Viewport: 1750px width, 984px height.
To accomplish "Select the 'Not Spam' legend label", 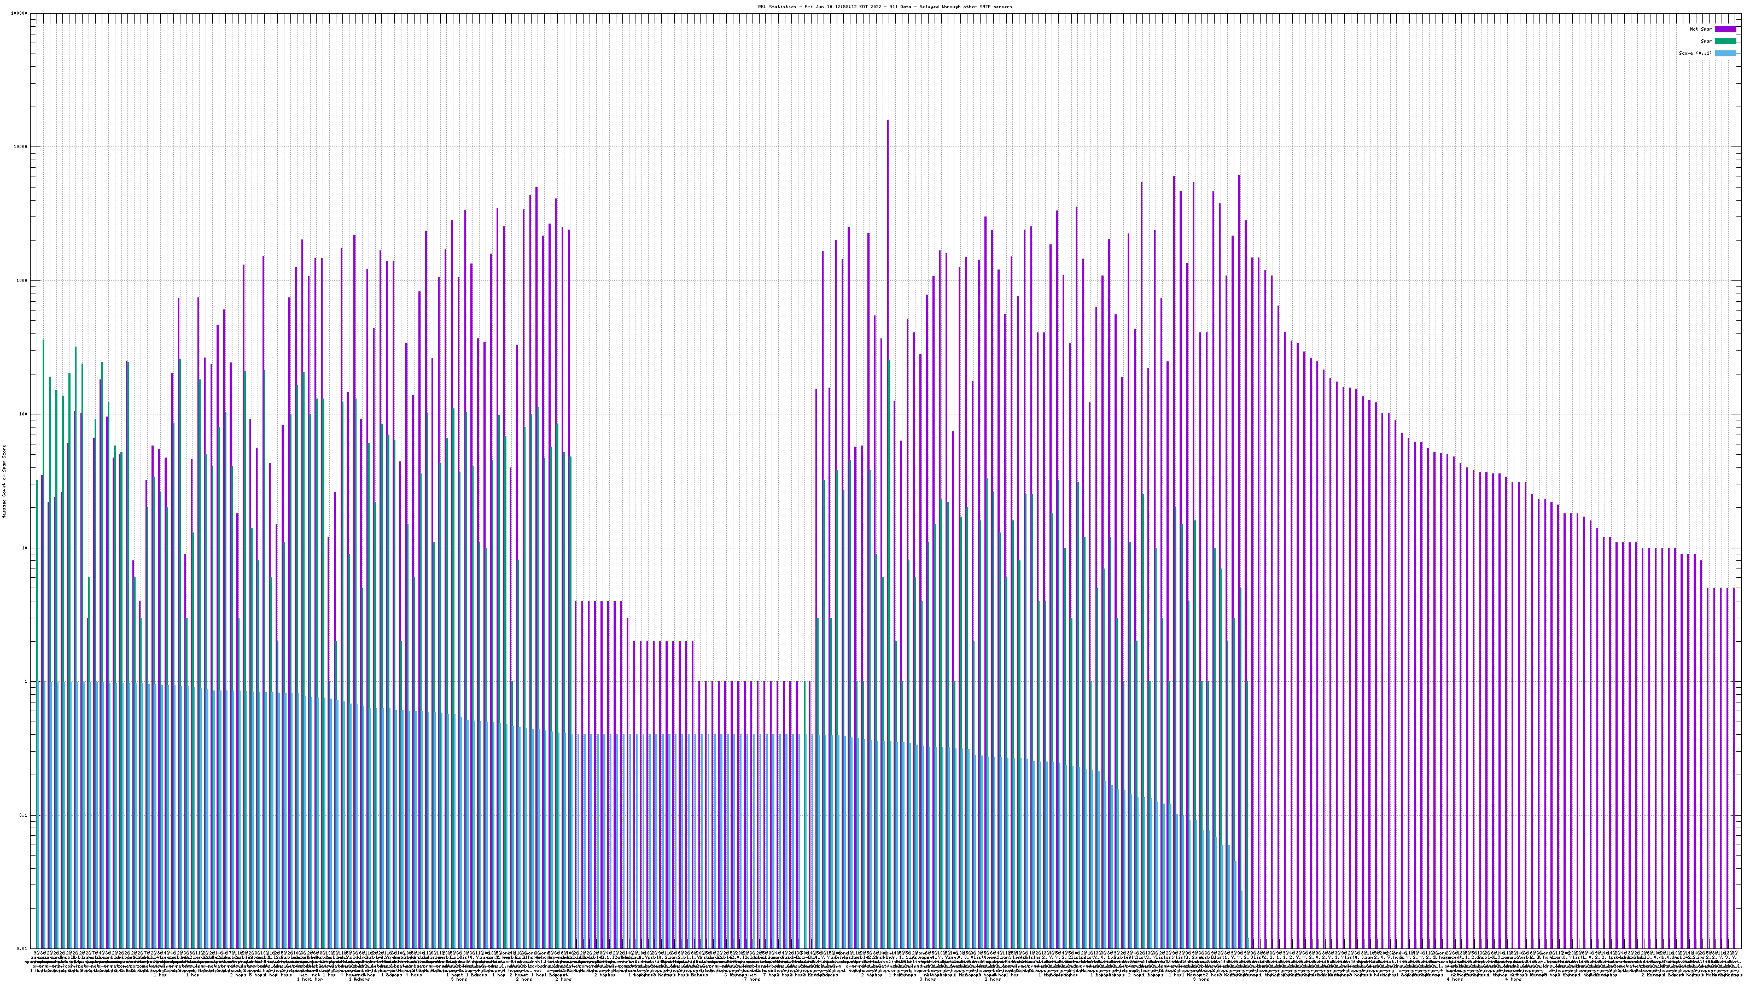I will click(1701, 29).
